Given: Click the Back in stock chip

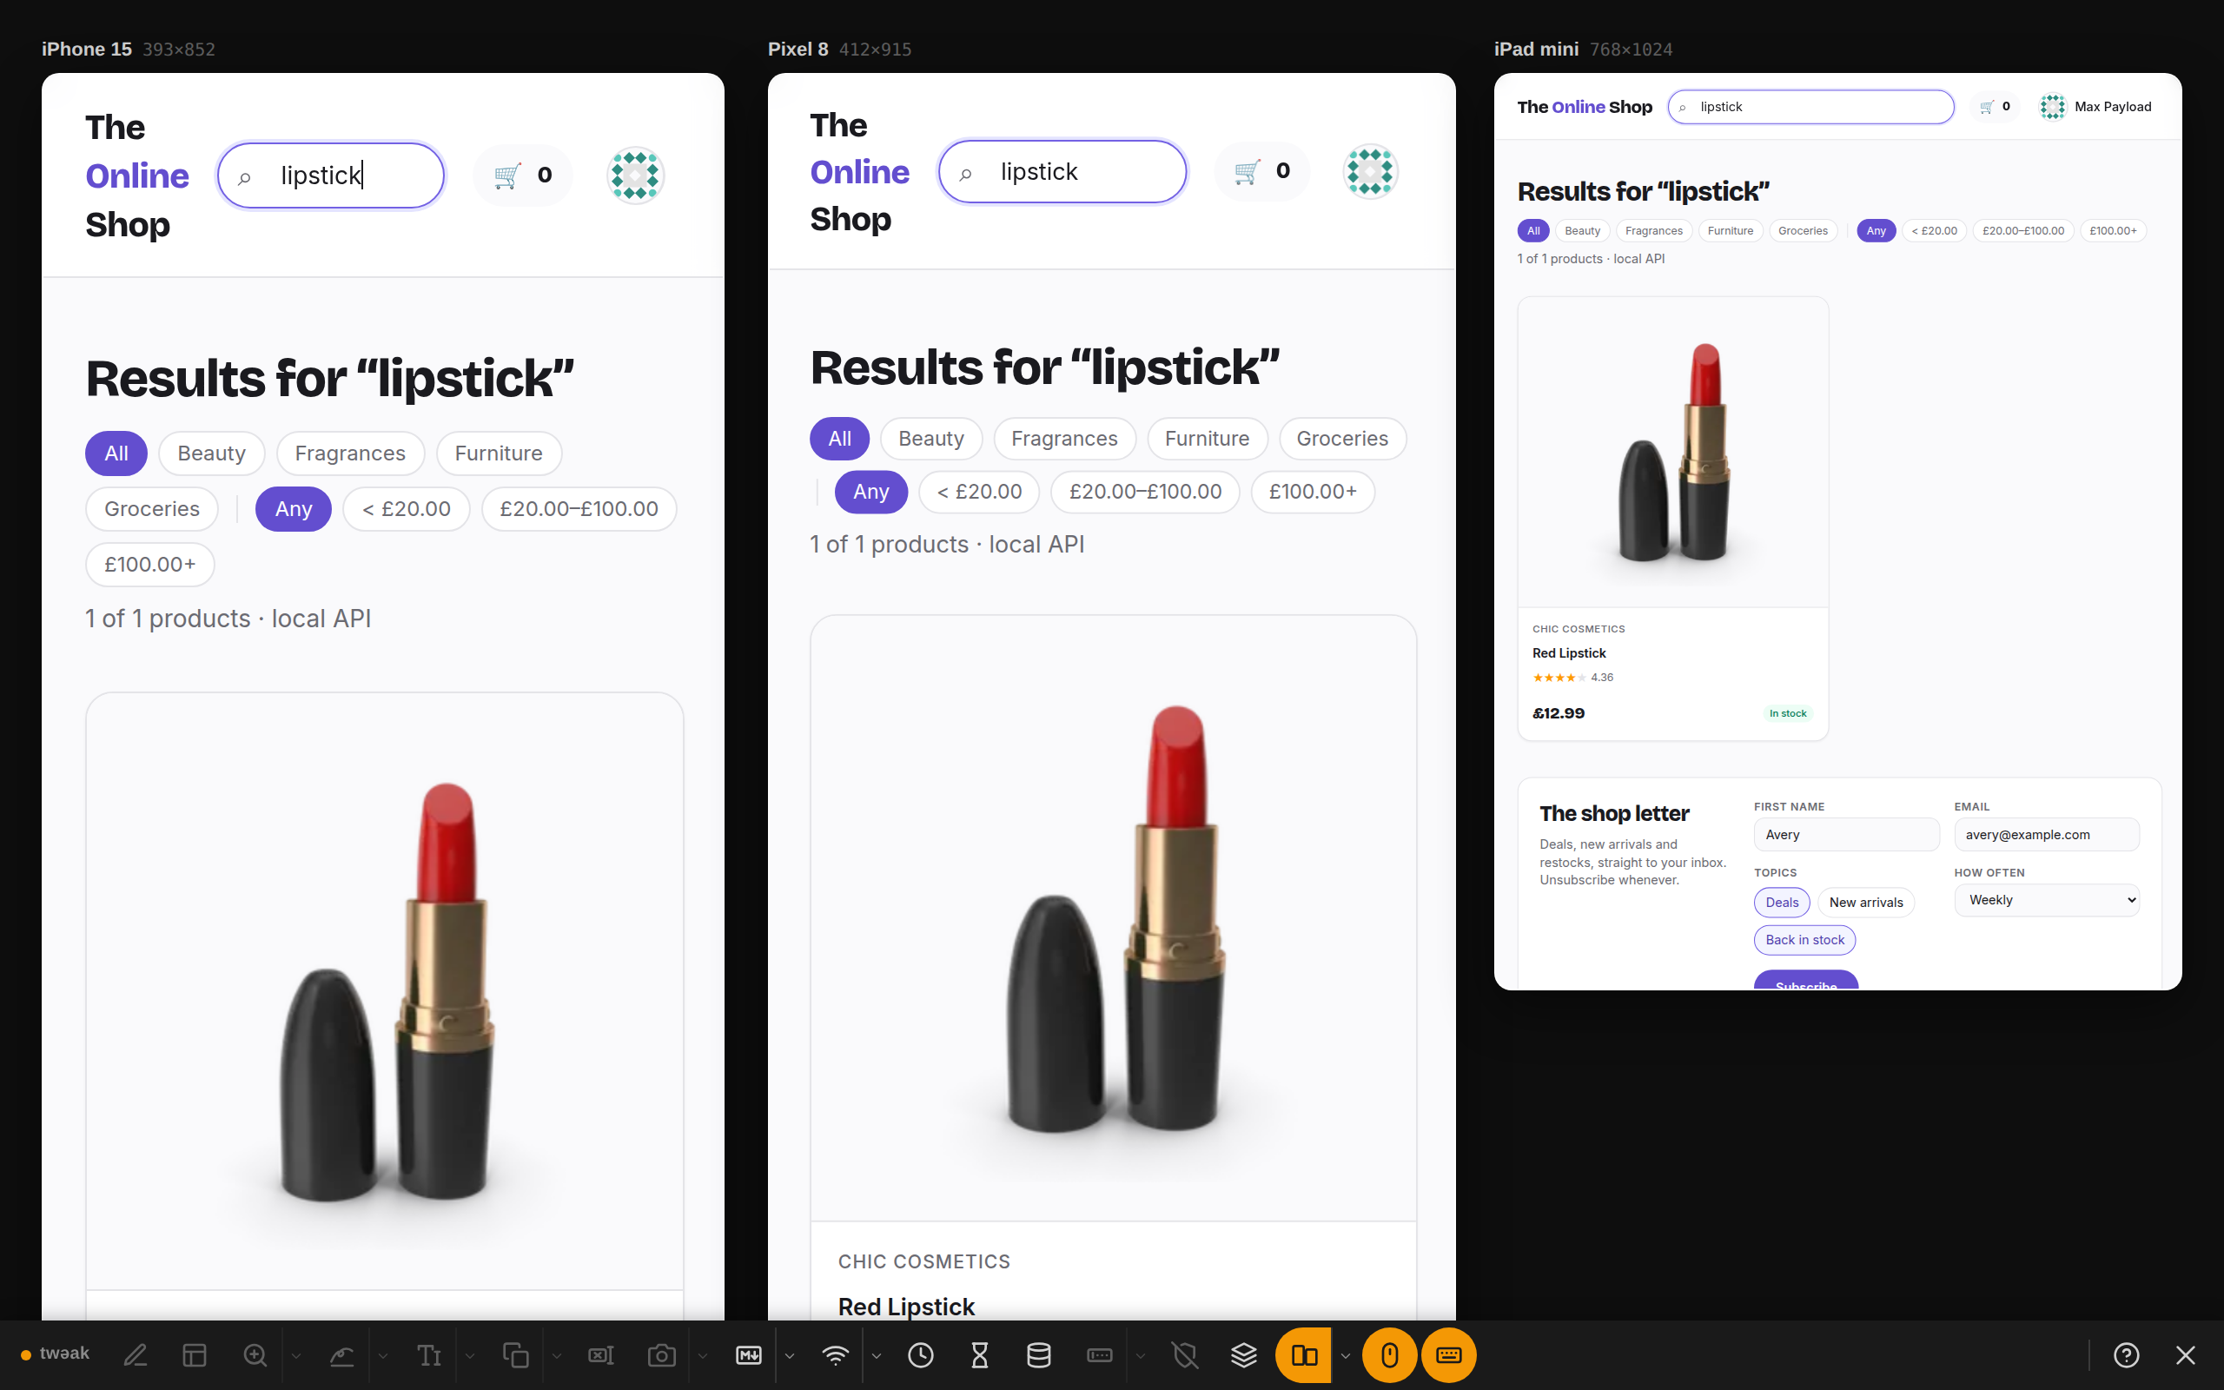Looking at the screenshot, I should point(1805,939).
